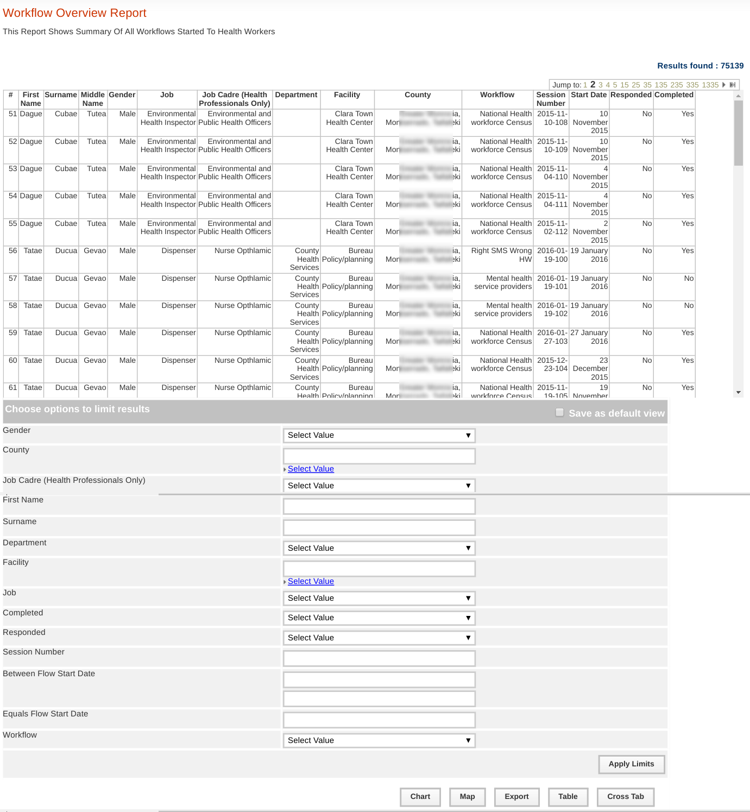The width and height of the screenshot is (750, 812).
Task: Jump to page 1335 of results
Action: [710, 85]
